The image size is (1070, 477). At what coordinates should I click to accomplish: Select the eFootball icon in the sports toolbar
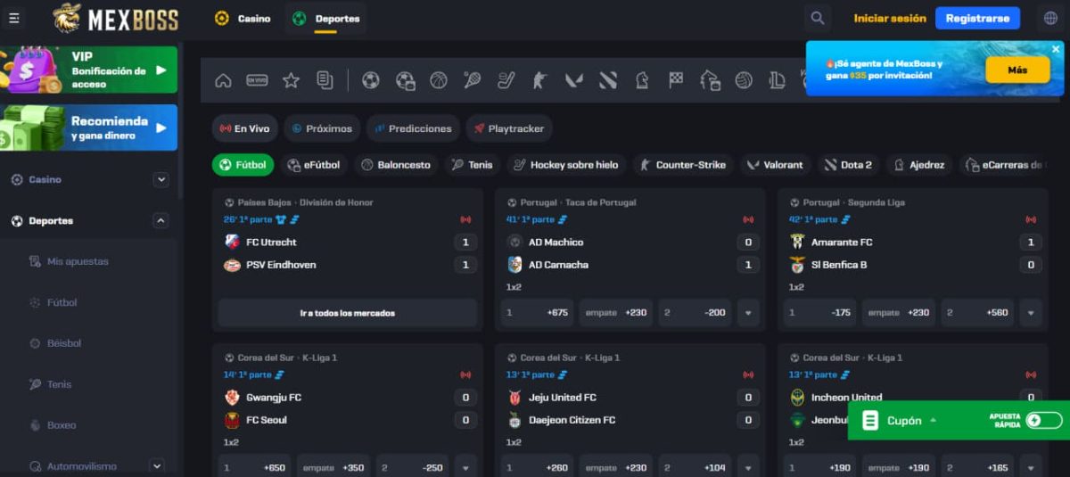pos(405,80)
